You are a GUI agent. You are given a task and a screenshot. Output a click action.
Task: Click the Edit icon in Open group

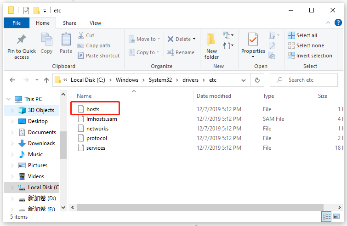(x=272, y=45)
